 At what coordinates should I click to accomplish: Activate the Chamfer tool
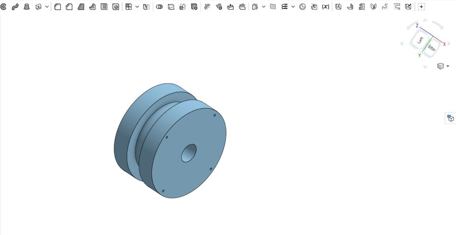pyautogui.click(x=69, y=7)
